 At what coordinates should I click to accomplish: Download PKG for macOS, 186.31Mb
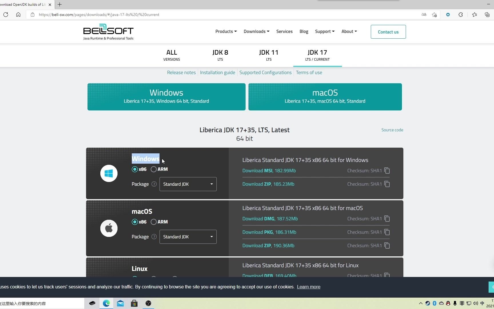click(269, 232)
